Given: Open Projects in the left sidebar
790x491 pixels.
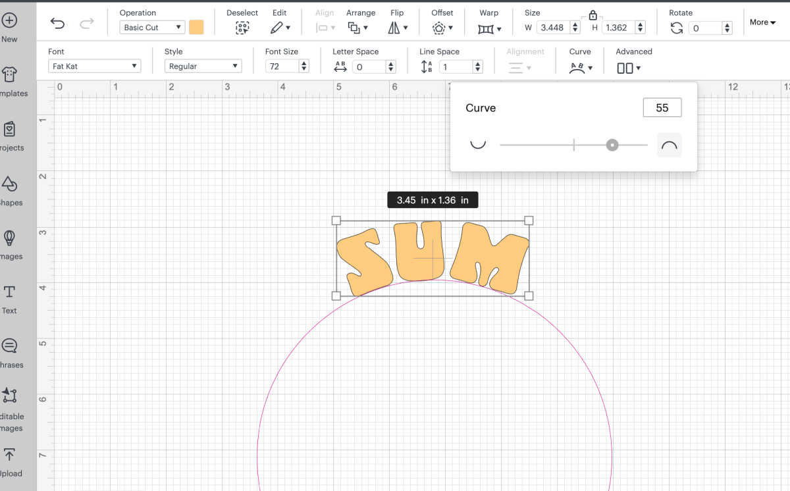Looking at the screenshot, I should pyautogui.click(x=10, y=136).
